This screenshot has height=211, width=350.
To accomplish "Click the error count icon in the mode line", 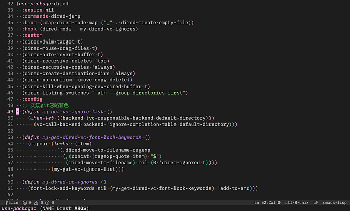I will 25,203.
